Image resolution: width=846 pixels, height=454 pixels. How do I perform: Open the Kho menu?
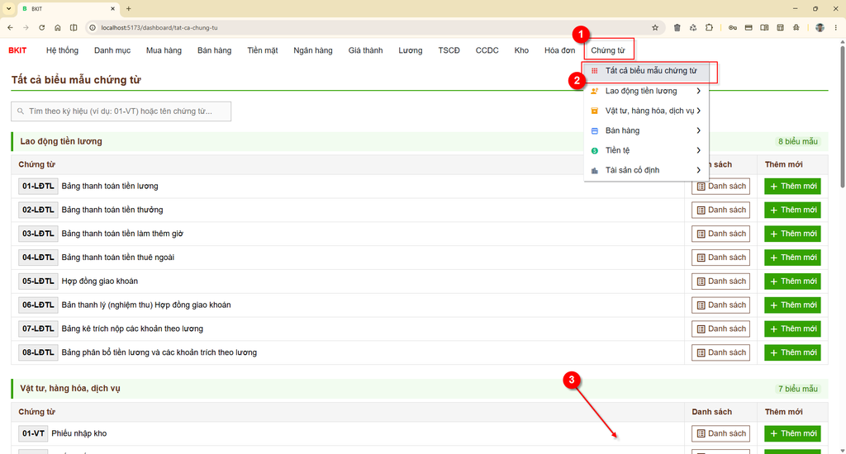click(x=521, y=50)
